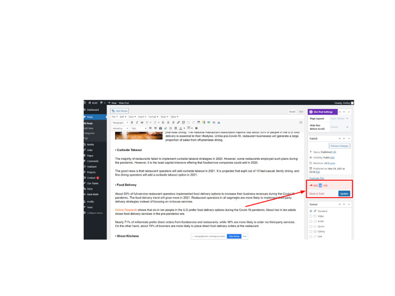
Task: Open the Edit menu in editor
Action: [x=123, y=117]
